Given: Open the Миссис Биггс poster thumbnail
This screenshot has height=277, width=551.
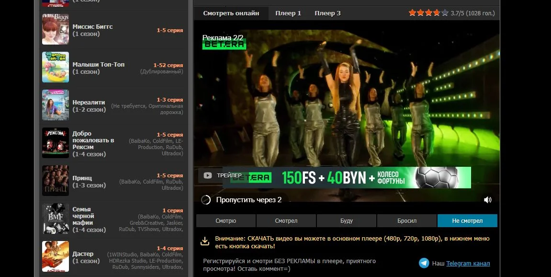Looking at the screenshot, I should tap(56, 29).
